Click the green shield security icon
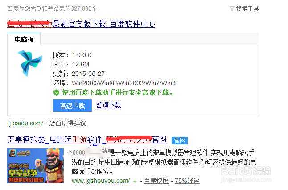The height and width of the screenshot is (190, 288). [56, 92]
